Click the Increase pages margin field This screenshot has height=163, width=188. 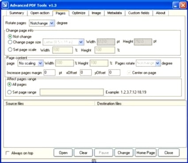pyautogui.click(x=50, y=73)
